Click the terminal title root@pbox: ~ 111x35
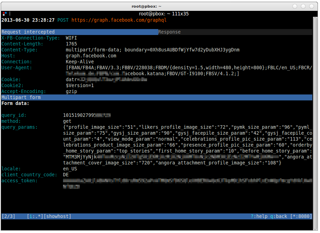Image resolution: width=320 pixels, height=233 pixels. [x=164, y=14]
